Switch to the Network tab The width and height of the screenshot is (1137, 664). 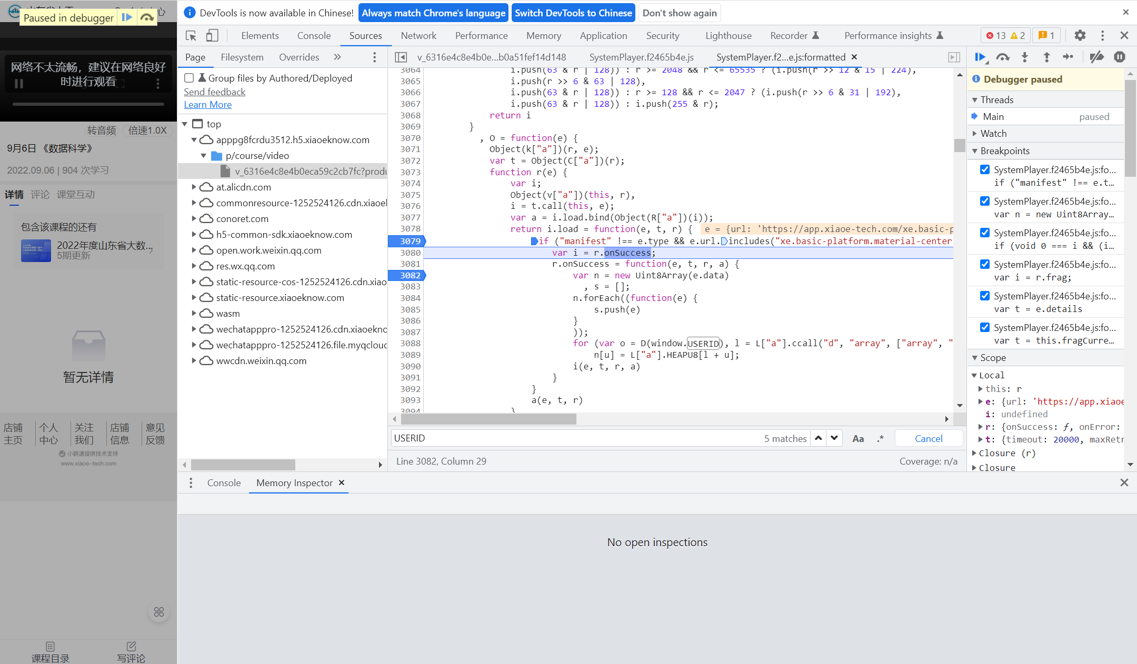pos(418,36)
